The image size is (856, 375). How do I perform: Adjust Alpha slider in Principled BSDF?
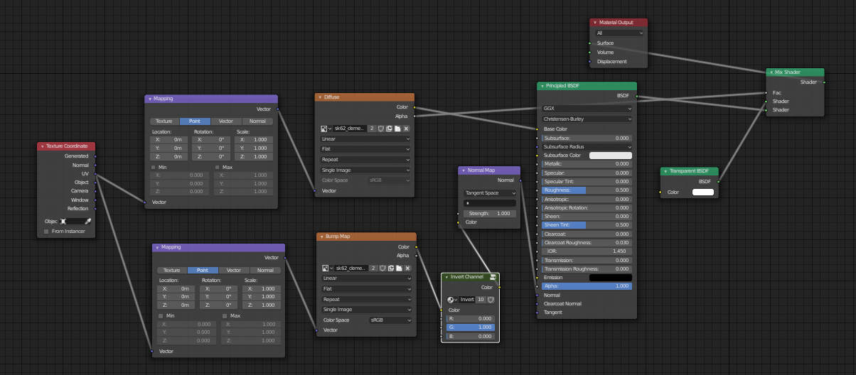587,286
